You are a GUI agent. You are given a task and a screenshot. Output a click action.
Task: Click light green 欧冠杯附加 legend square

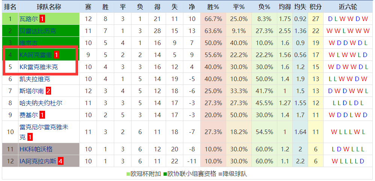point(128,174)
